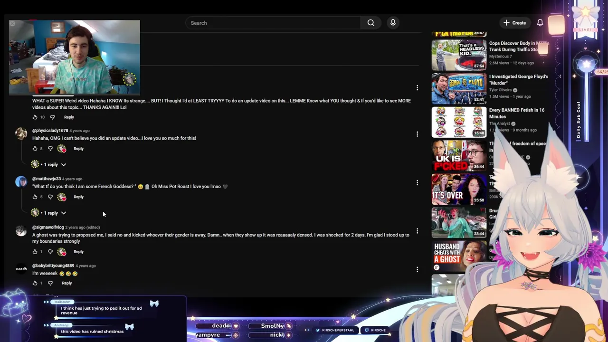Dislike babybrittyoung4889's comment
The image size is (608, 342).
click(50, 283)
